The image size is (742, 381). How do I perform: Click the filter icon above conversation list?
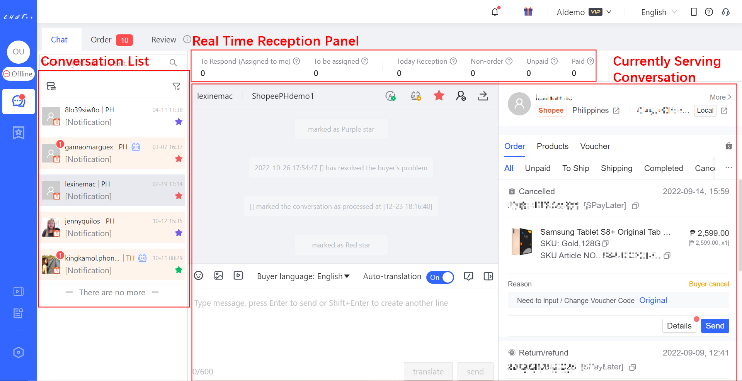[177, 86]
